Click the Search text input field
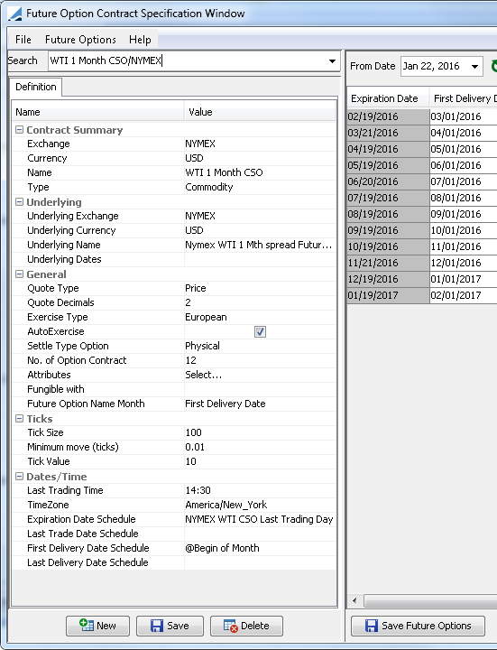This screenshot has height=650, width=497. point(187,61)
